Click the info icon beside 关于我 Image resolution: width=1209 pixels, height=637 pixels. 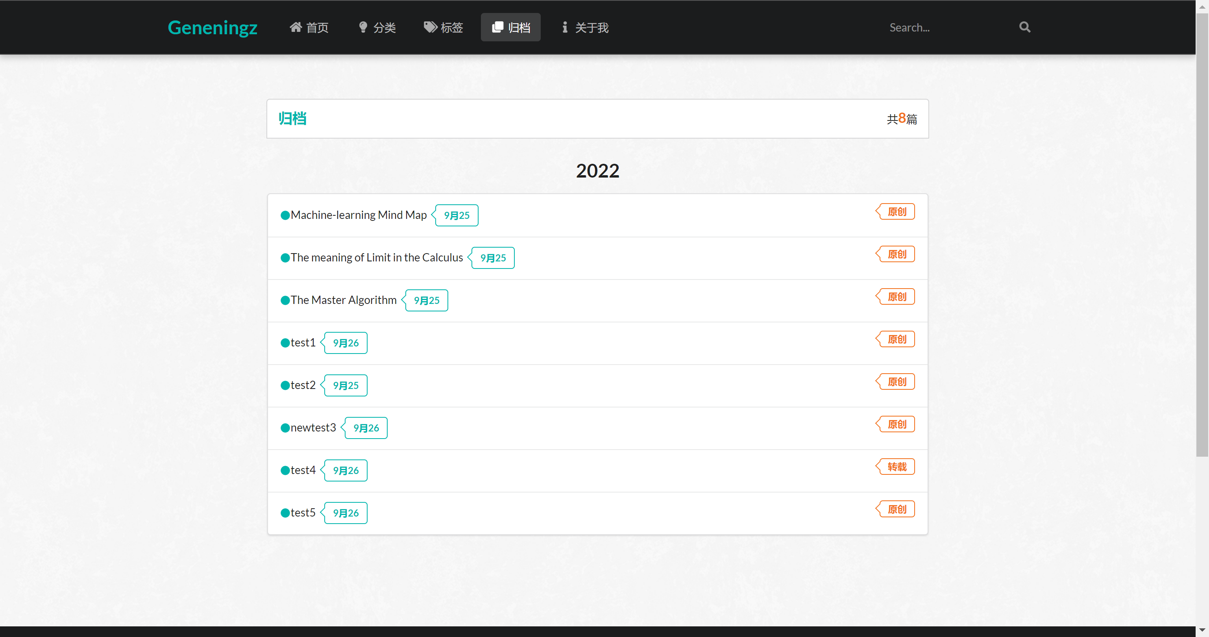click(565, 27)
